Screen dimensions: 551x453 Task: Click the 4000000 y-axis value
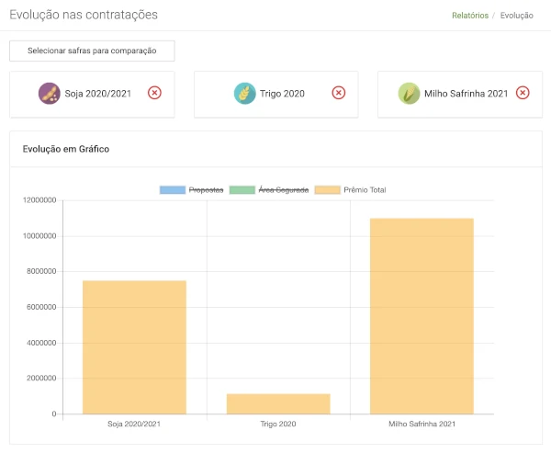coord(41,343)
